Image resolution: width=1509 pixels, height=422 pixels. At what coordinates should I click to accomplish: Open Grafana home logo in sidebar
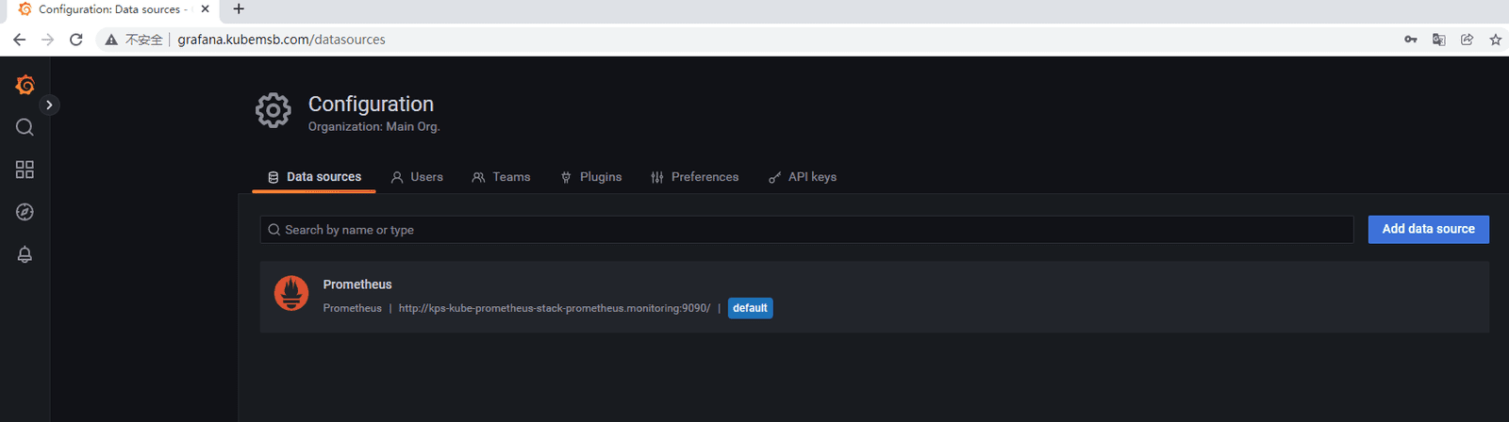coord(25,85)
